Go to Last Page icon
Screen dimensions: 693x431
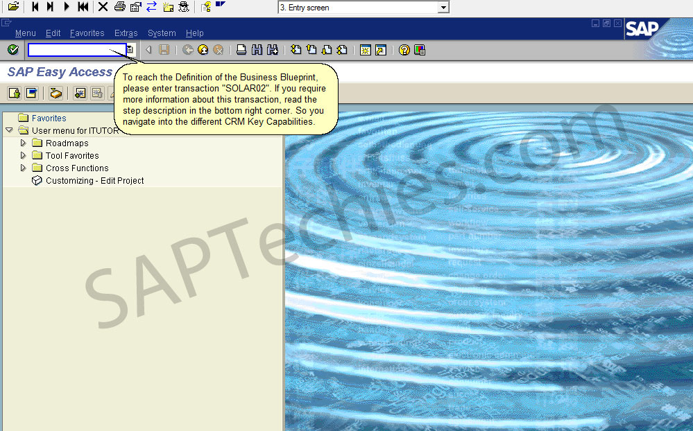pos(341,50)
